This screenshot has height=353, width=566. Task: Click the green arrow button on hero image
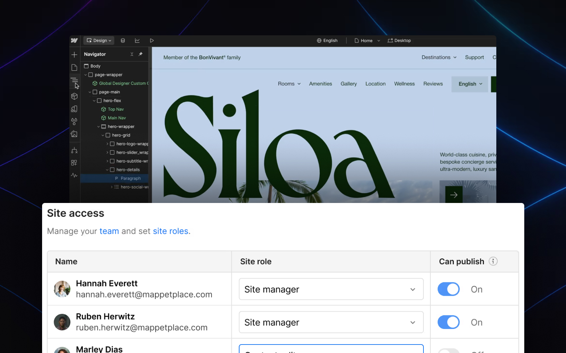click(454, 195)
